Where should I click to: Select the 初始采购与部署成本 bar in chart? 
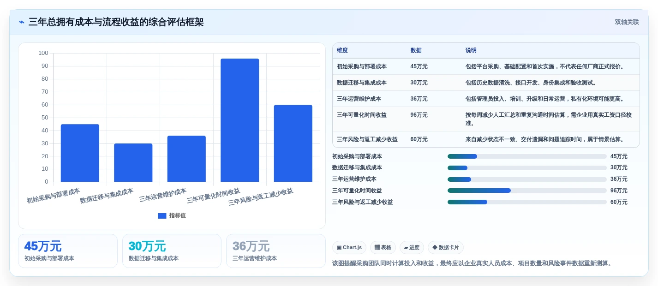(80, 153)
